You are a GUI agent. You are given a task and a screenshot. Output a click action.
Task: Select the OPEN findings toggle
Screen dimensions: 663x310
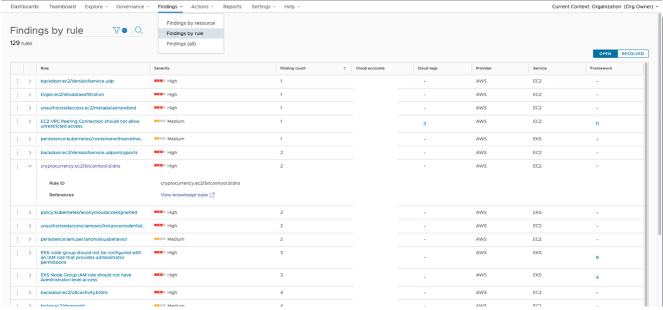pos(605,54)
